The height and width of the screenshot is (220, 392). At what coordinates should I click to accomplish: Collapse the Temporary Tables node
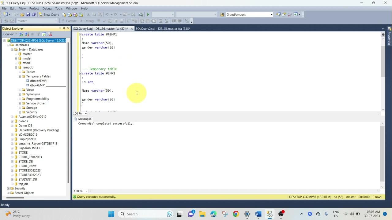point(20,76)
